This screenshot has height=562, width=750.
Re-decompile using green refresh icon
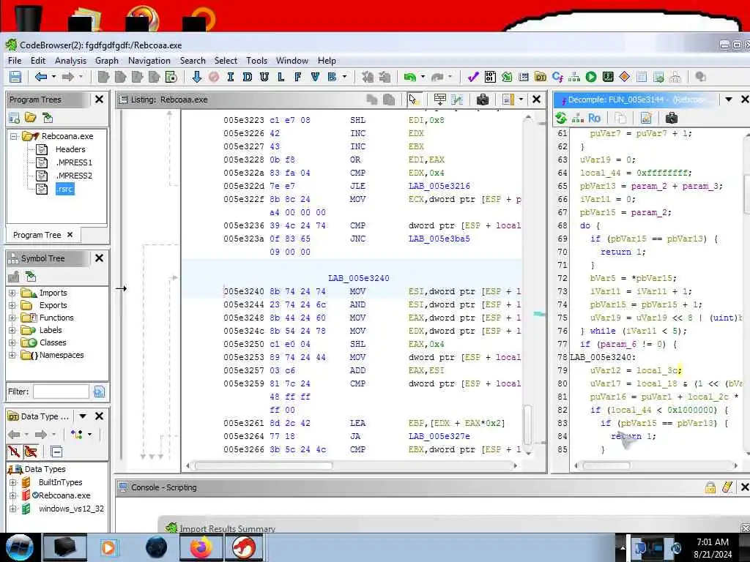coord(561,118)
